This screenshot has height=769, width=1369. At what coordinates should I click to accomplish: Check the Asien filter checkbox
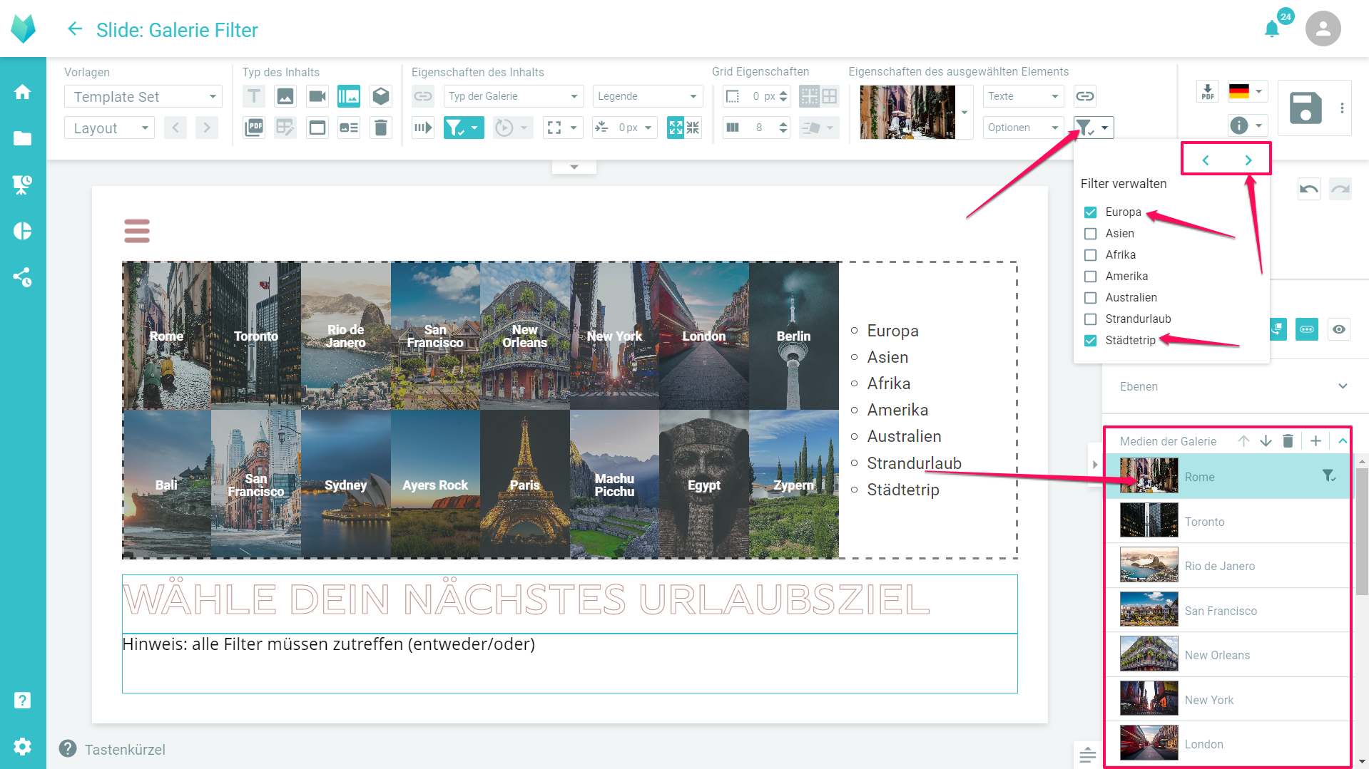1090,234
